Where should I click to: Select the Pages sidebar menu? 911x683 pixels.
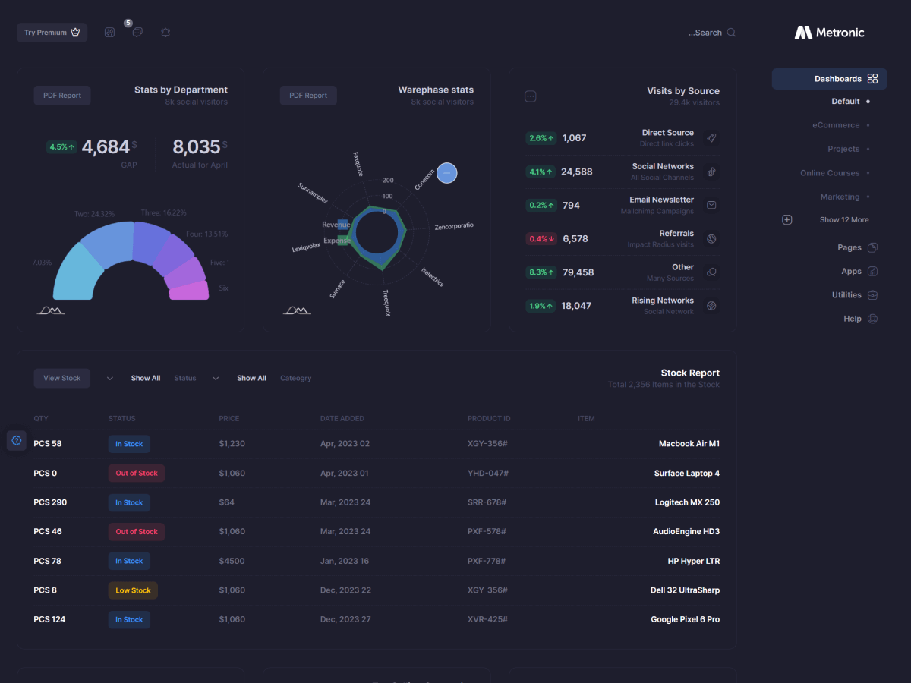(x=850, y=247)
